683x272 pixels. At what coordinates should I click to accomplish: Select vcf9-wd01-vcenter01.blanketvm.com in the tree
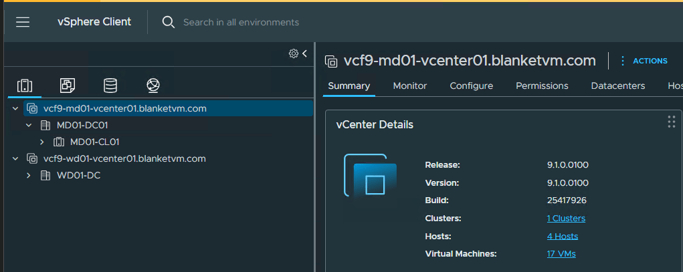click(124, 159)
